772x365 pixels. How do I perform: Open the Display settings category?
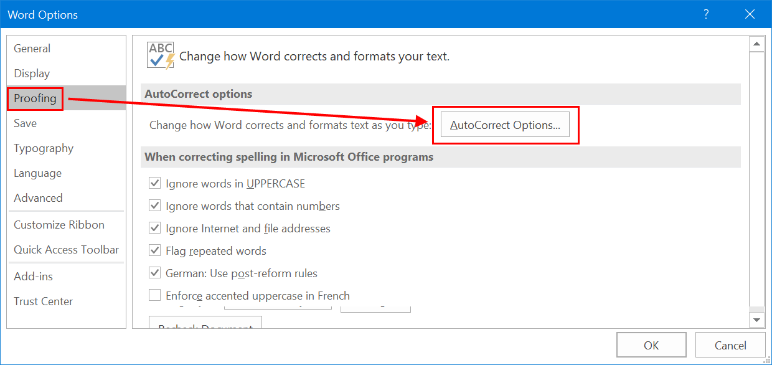coord(32,73)
